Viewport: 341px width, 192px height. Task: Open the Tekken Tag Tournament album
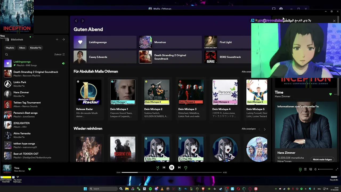coord(34,104)
